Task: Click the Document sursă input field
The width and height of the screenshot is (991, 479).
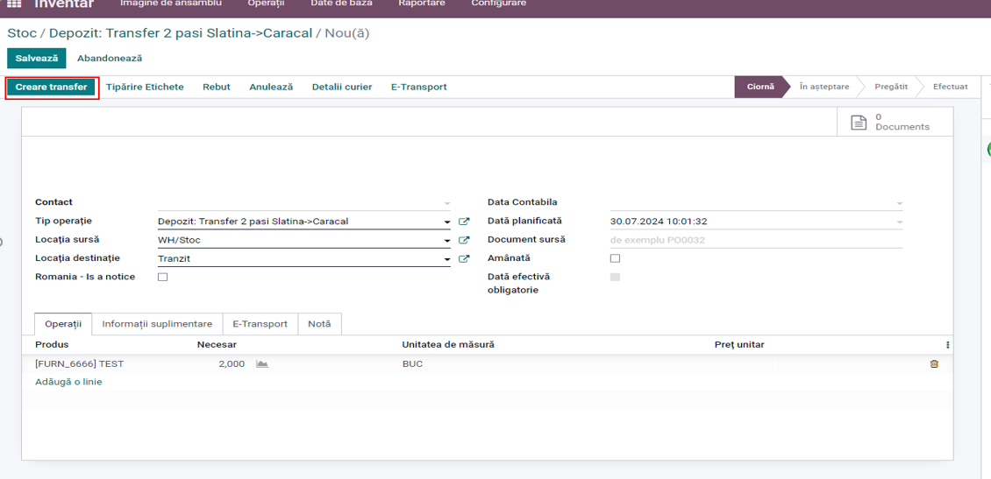Action: (x=757, y=240)
